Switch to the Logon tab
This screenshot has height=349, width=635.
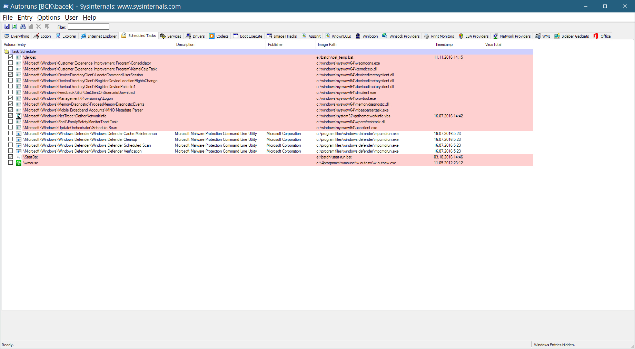click(x=42, y=36)
